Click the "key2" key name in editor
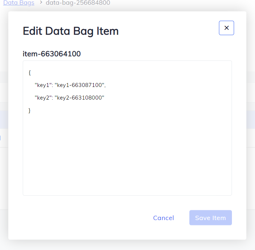This screenshot has height=250, width=255. tap(43, 98)
